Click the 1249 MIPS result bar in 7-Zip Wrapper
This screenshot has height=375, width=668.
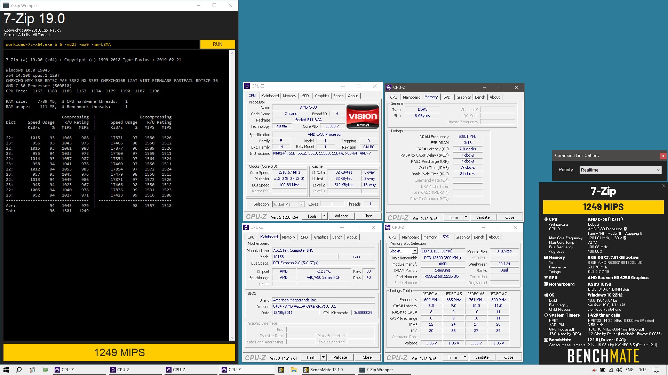pos(119,352)
